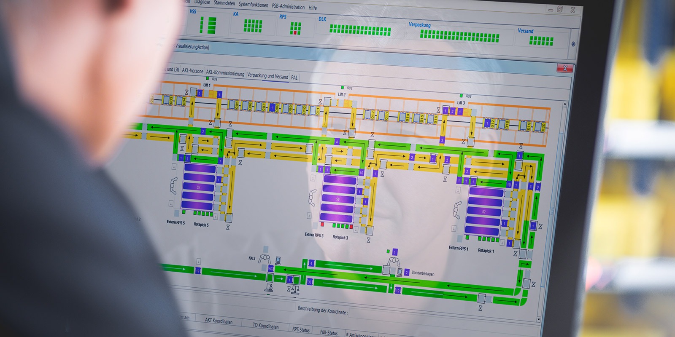The width and height of the screenshot is (675, 337).
Task: Sort by TO Koordinaten column header
Action: [x=265, y=326]
